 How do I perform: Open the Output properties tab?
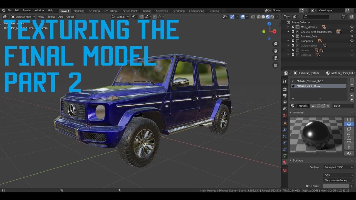point(285,96)
